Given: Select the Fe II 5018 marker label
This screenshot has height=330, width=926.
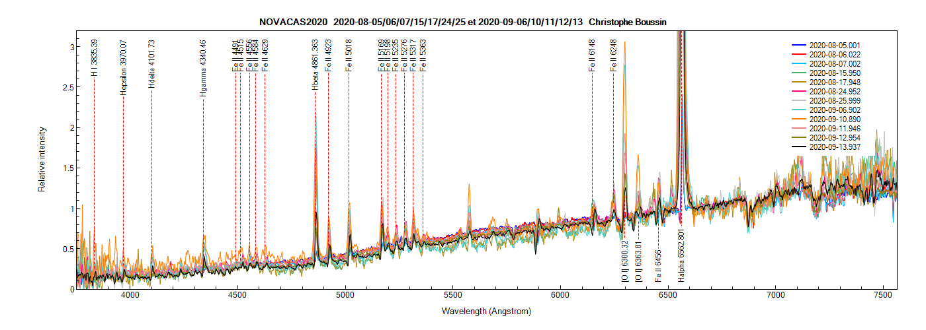Looking at the screenshot, I should [x=349, y=55].
